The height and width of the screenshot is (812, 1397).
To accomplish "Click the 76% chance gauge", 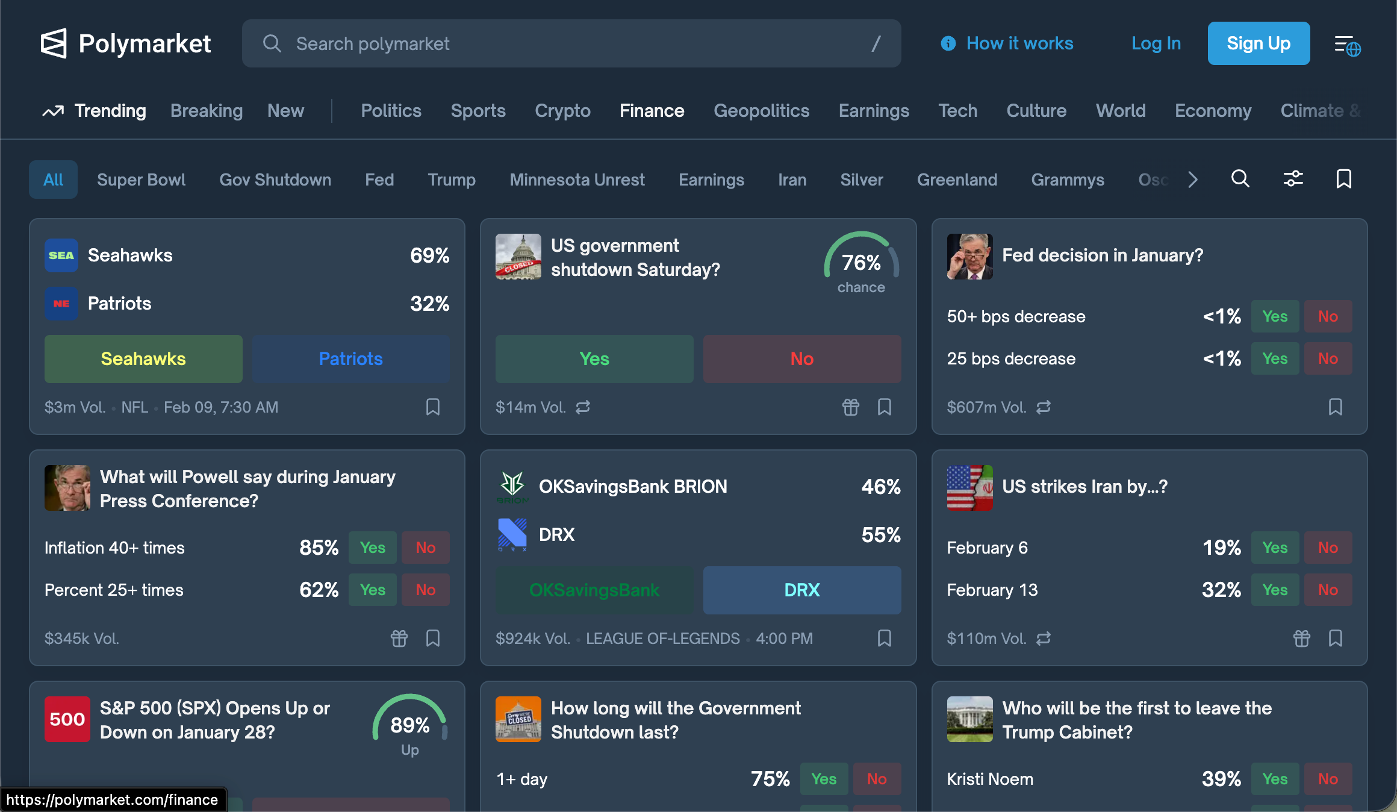I will (x=860, y=263).
